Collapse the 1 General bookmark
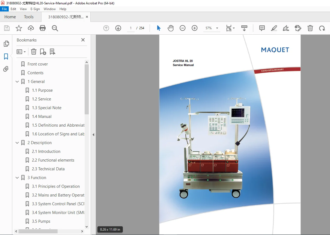This screenshot has width=330, height=235. 17,82
